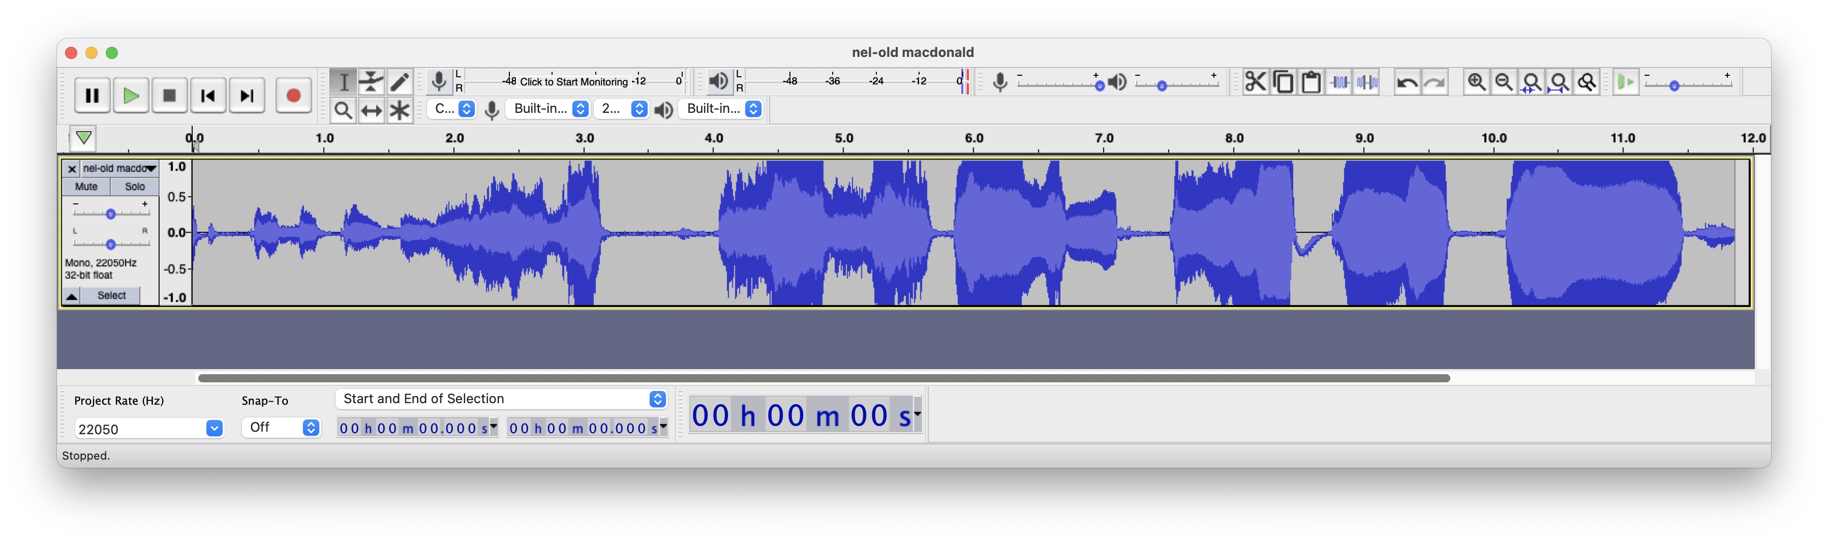Click the timeline ruler at 3.0
The width and height of the screenshot is (1828, 543).
584,138
